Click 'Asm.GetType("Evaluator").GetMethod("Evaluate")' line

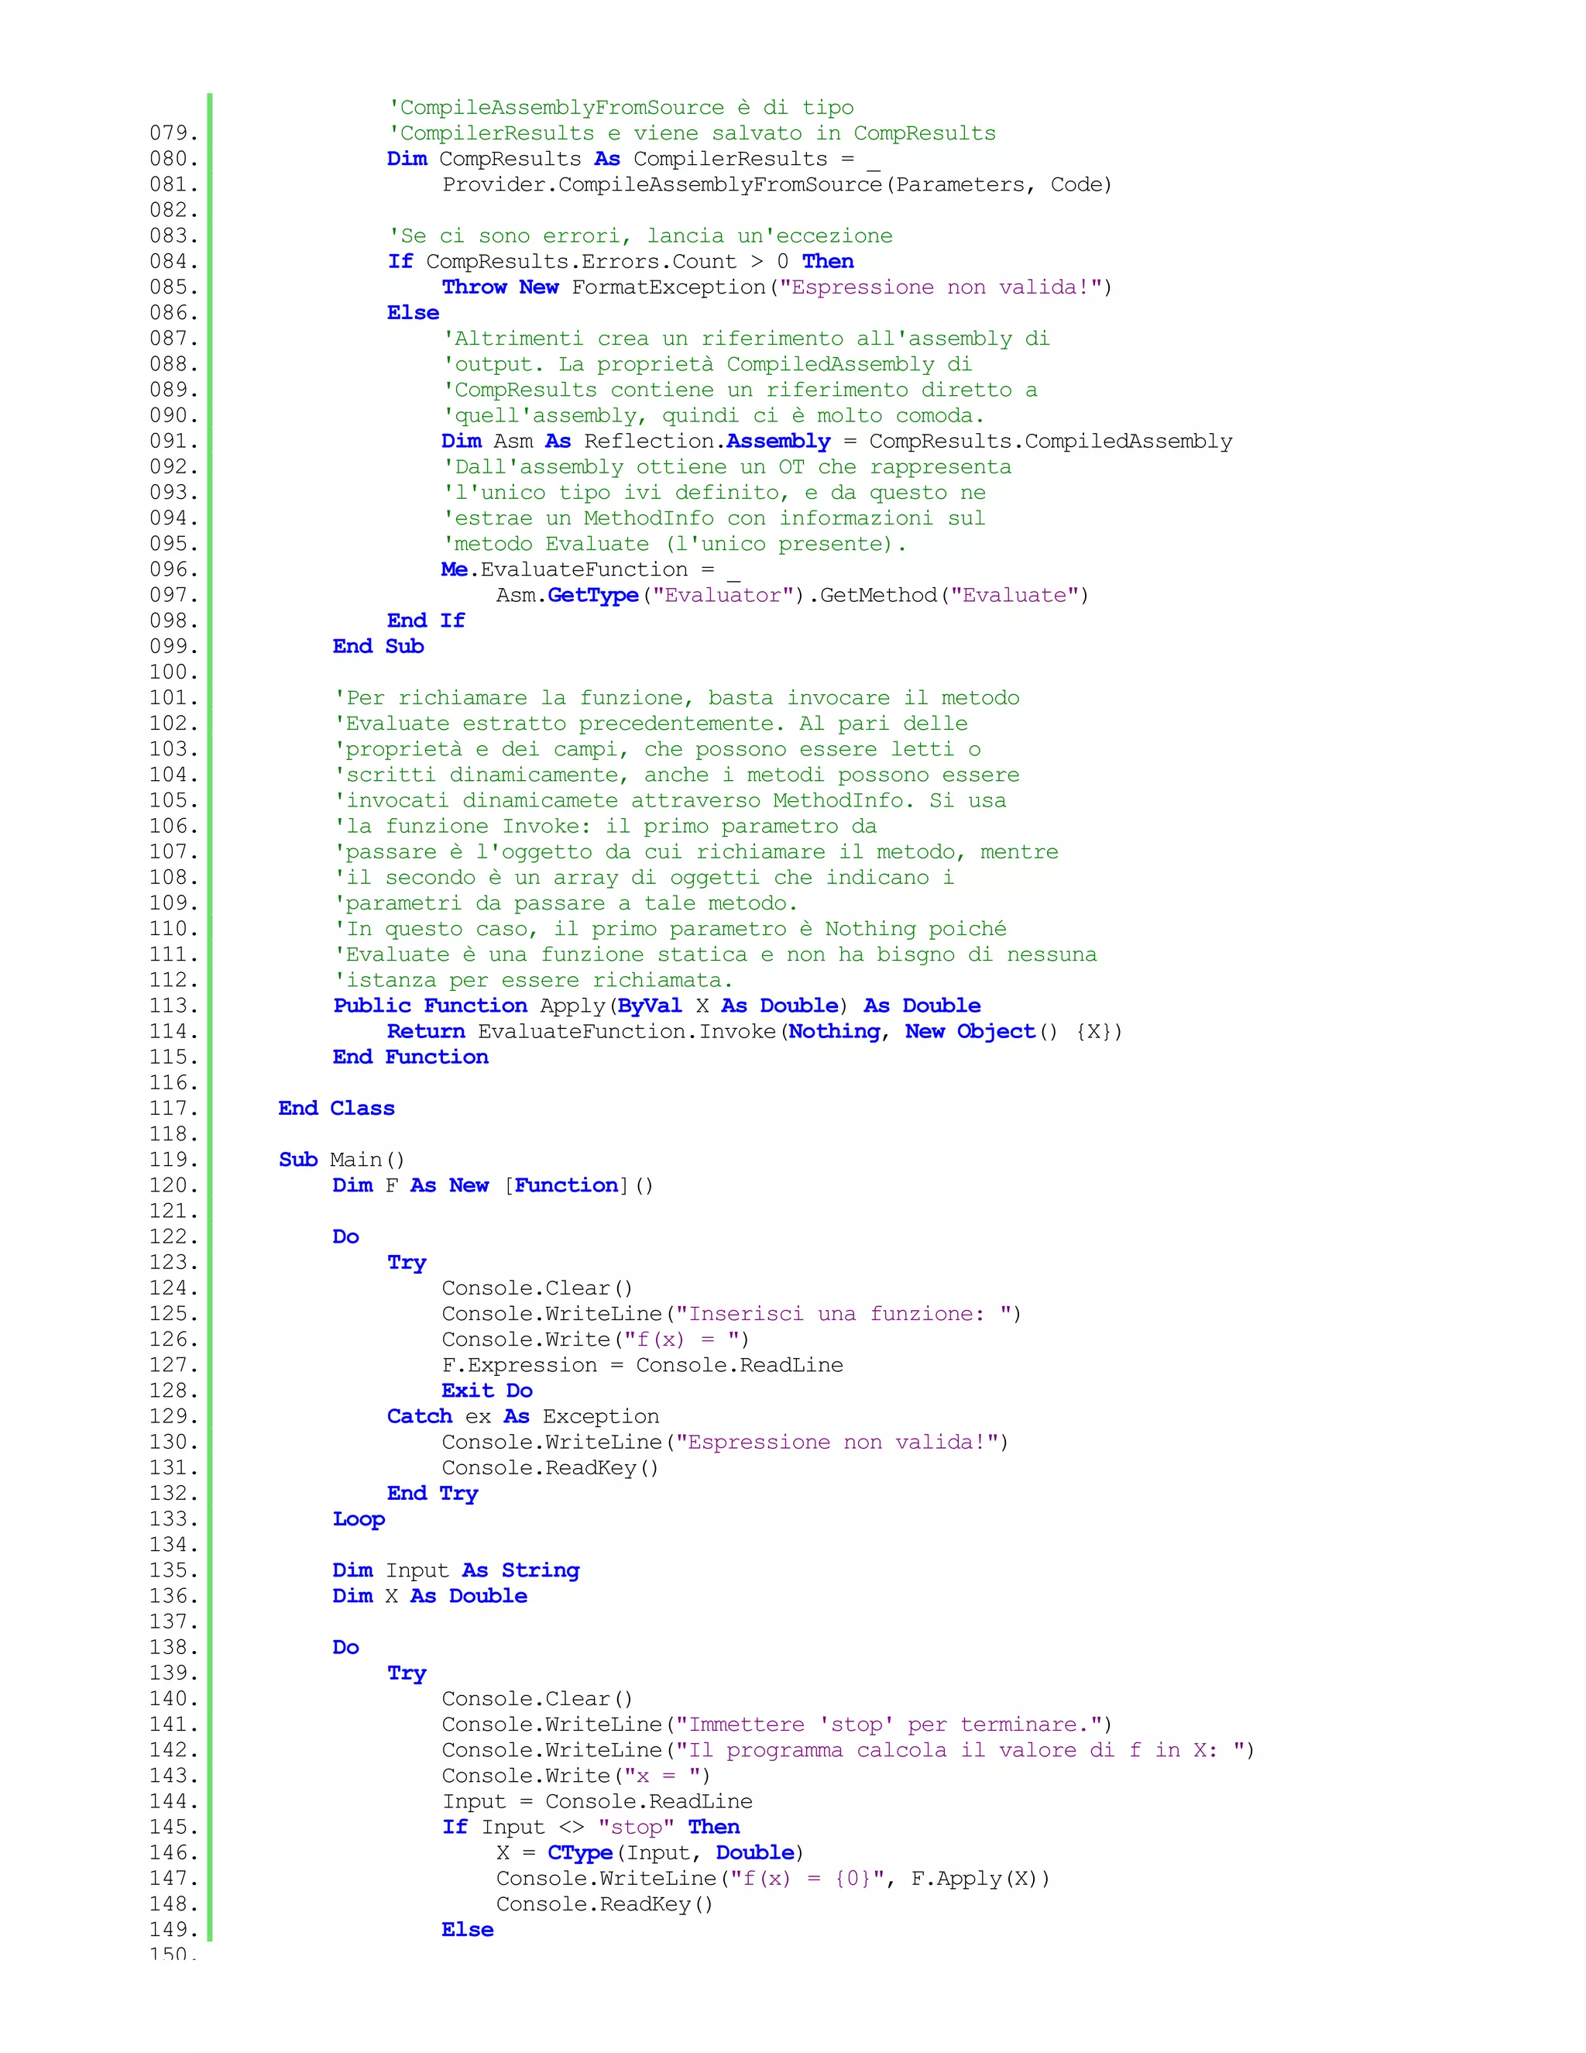(792, 596)
